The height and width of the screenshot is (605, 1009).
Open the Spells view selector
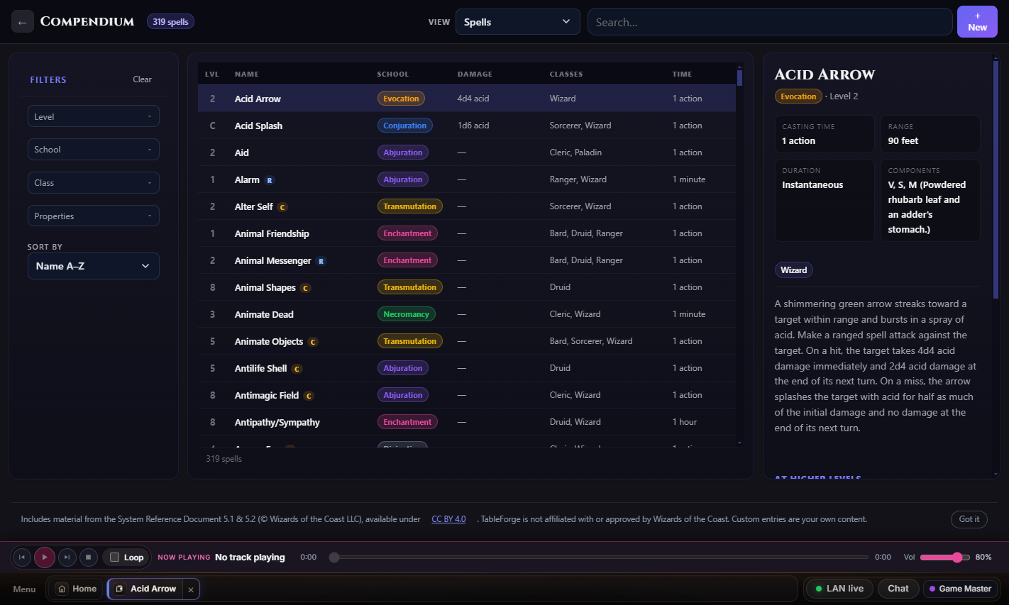tap(517, 22)
